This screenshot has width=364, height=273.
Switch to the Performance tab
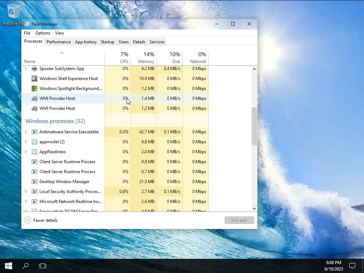coord(59,42)
